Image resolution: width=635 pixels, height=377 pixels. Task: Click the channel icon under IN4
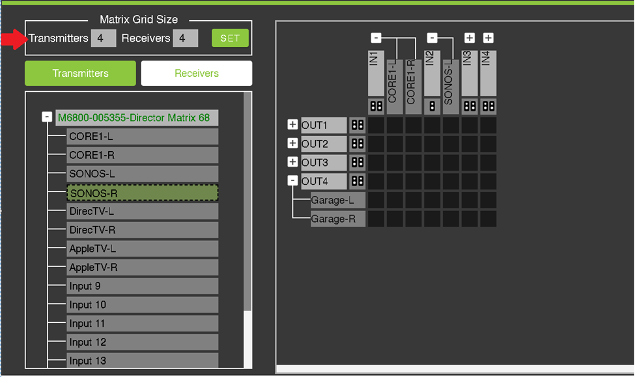pyautogui.click(x=488, y=106)
